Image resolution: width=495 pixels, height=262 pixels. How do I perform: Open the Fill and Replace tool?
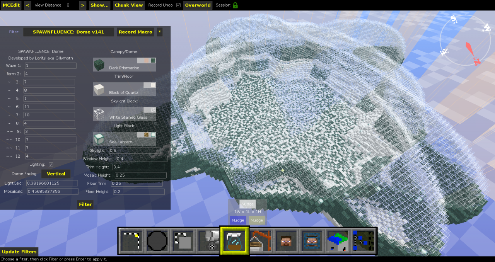[x=208, y=240]
